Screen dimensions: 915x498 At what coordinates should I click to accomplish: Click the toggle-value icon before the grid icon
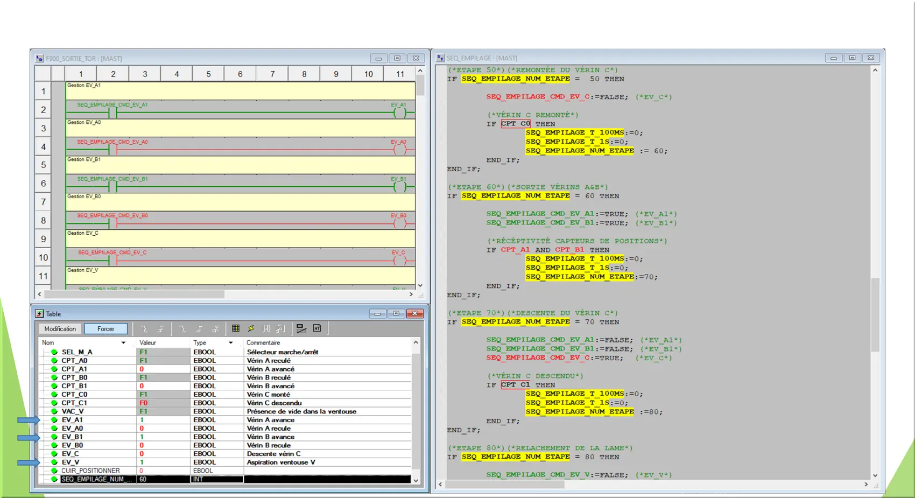215,328
